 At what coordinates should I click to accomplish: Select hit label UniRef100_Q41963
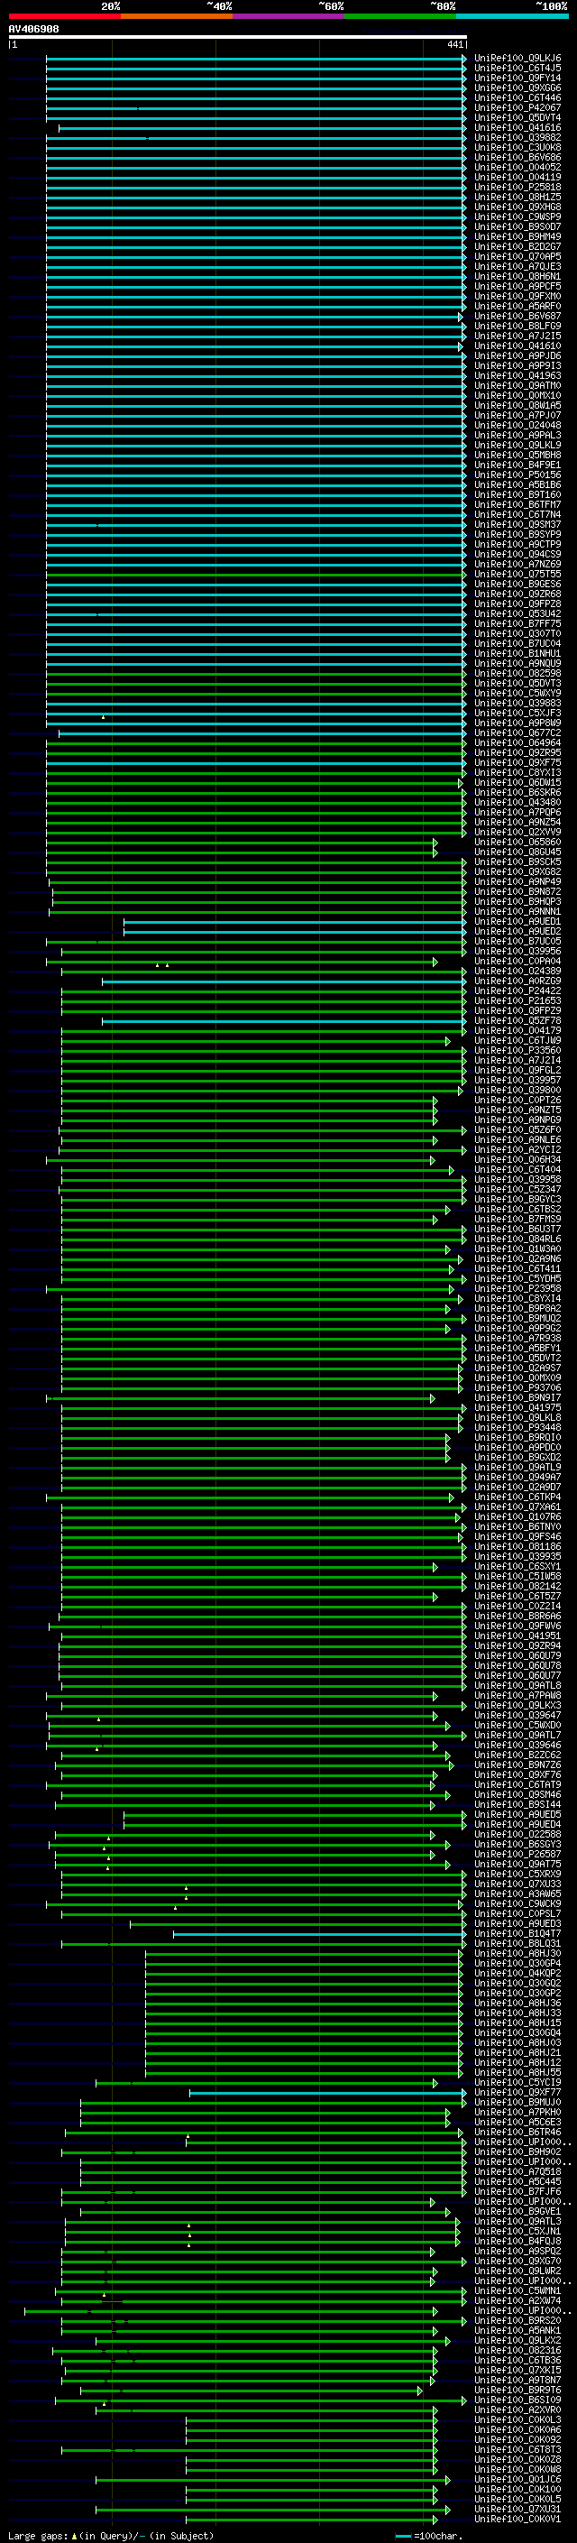click(x=517, y=375)
